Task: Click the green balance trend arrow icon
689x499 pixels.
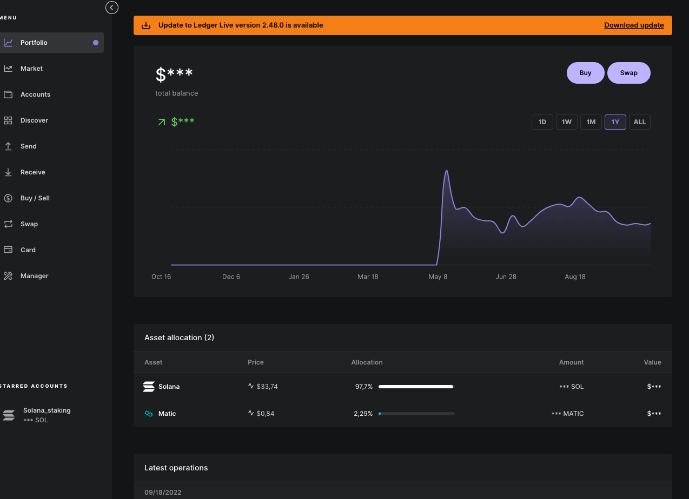Action: tap(161, 122)
